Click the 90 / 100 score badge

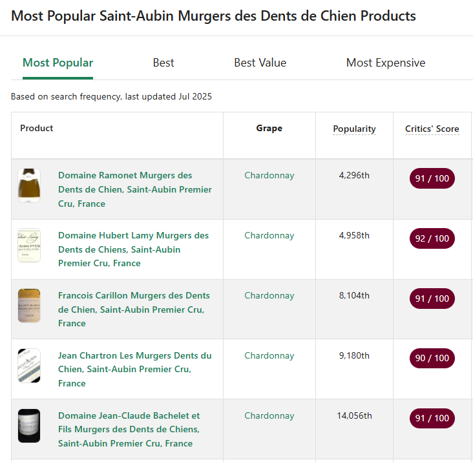[432, 358]
